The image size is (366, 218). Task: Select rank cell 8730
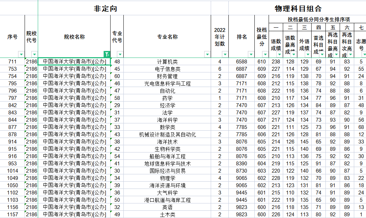(242, 171)
